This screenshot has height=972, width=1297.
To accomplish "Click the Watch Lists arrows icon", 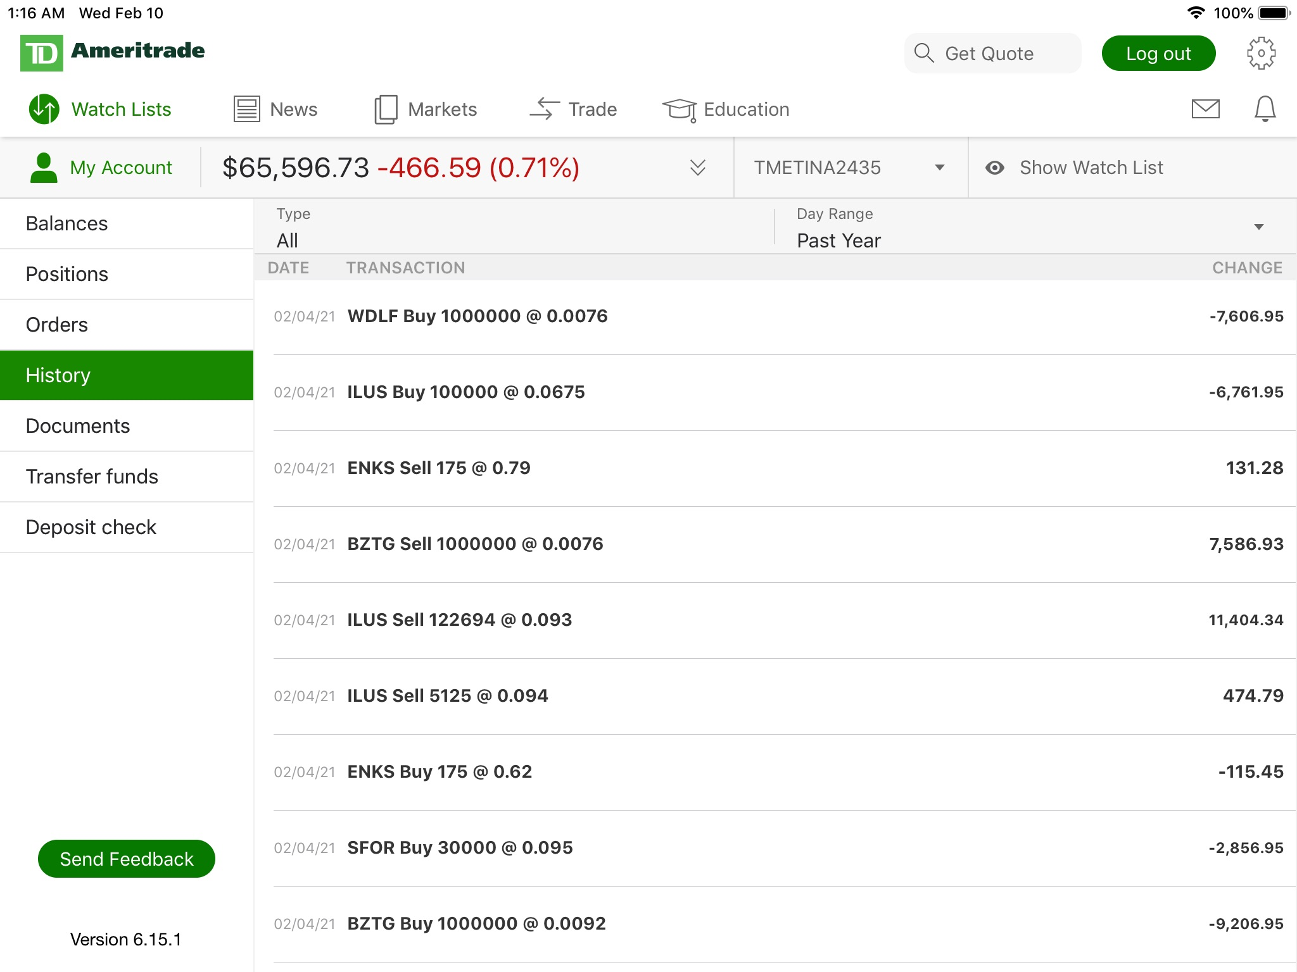I will coord(44,109).
